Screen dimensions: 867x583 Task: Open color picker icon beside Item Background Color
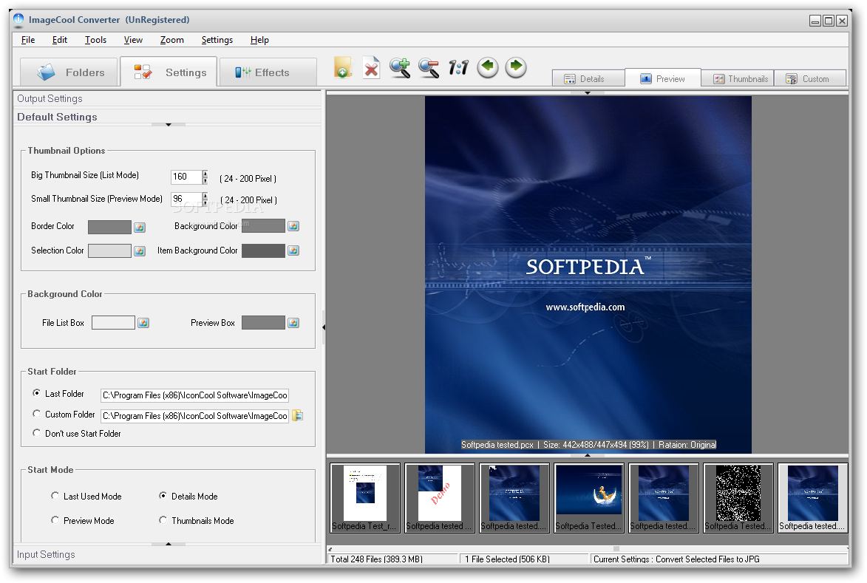coord(293,250)
